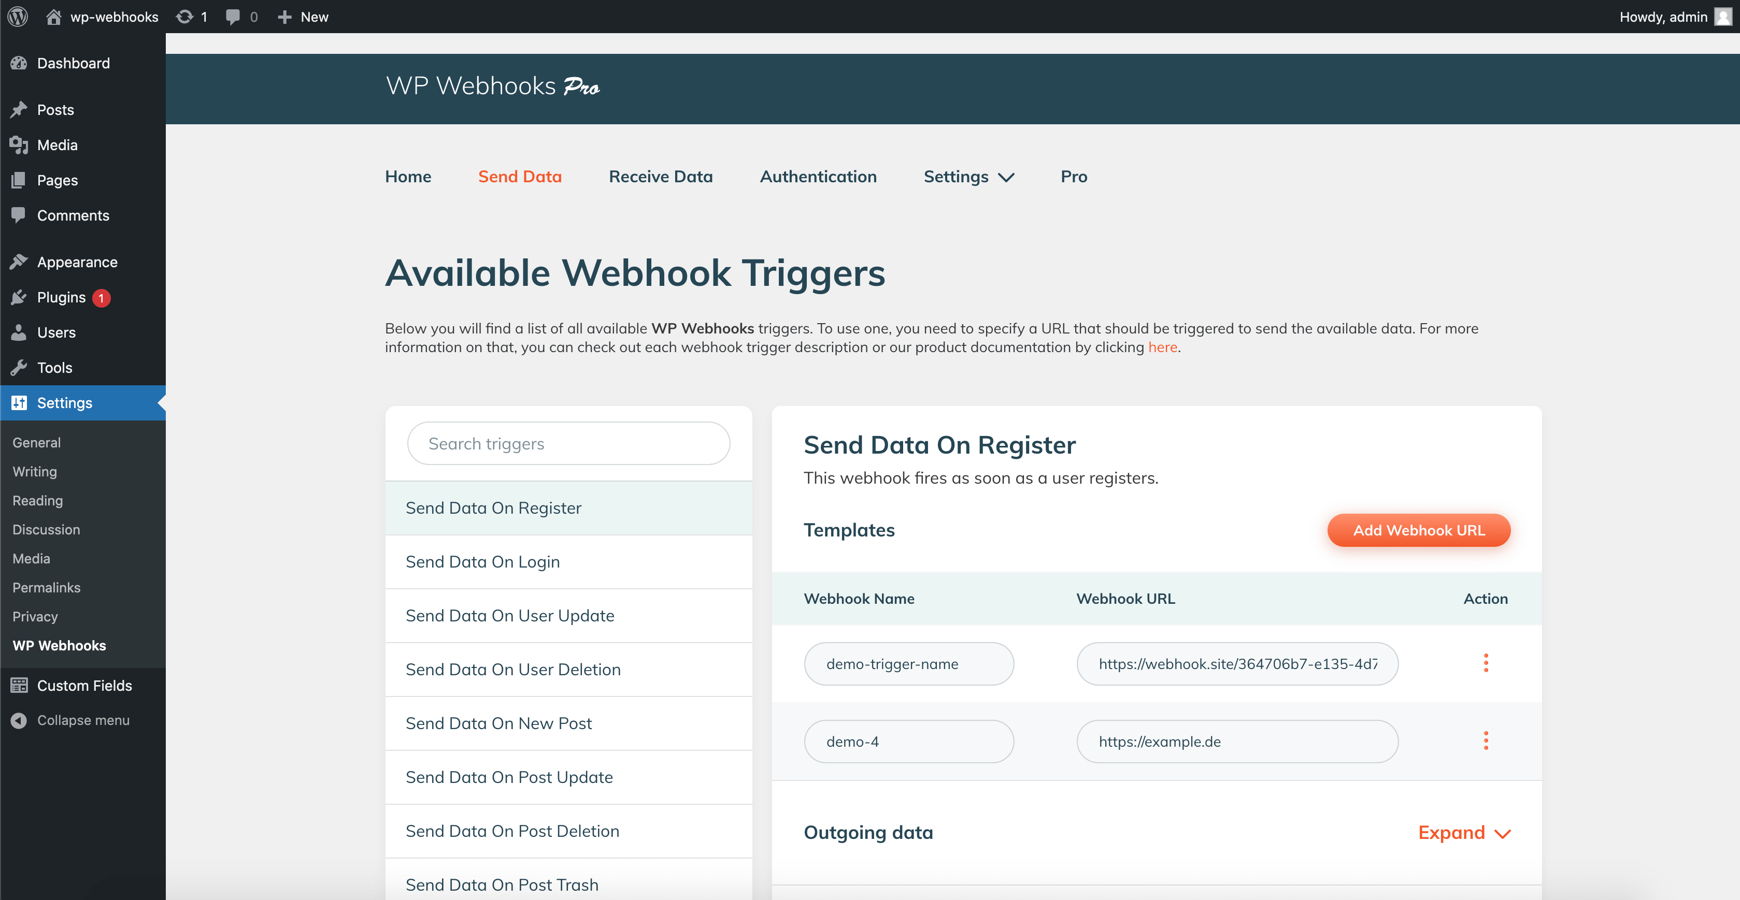Viewport: 1740px width, 900px height.
Task: Click the WordPress logo icon
Action: 18,16
